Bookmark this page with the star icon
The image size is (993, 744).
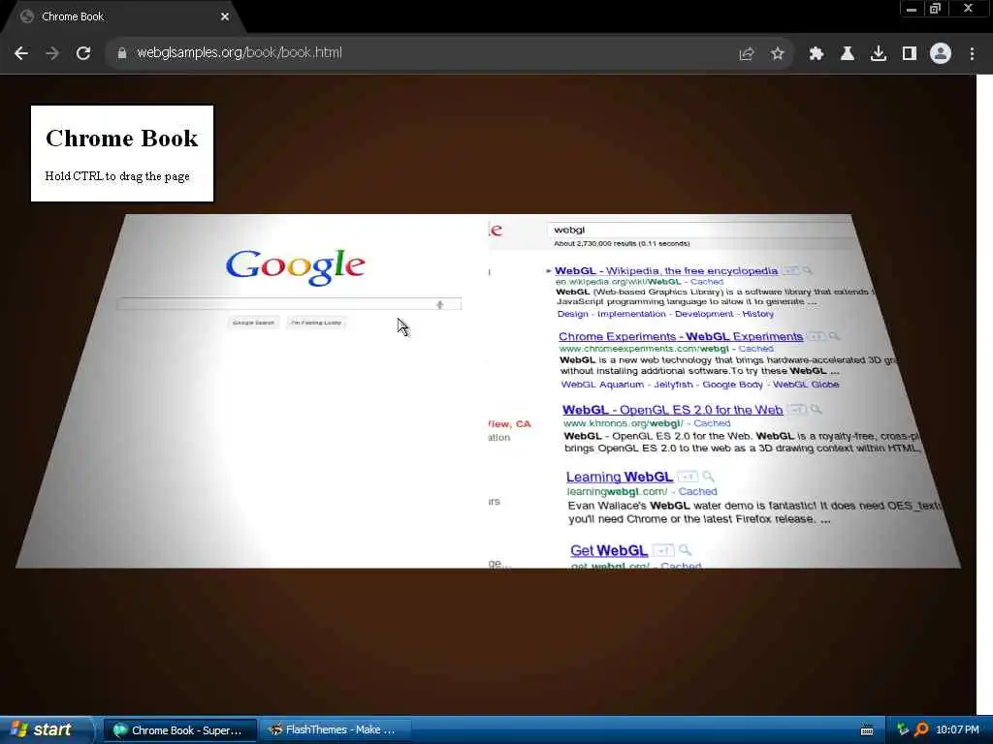pyautogui.click(x=777, y=54)
